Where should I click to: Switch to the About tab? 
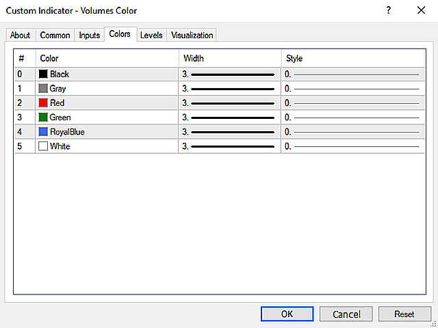coord(21,36)
